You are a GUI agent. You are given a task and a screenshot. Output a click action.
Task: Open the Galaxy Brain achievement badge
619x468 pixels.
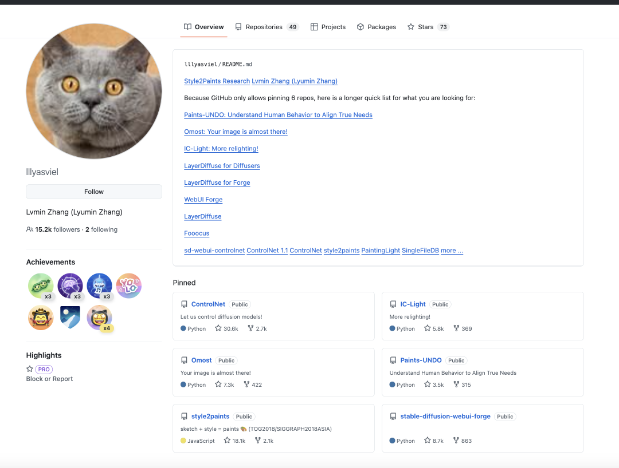tap(70, 285)
